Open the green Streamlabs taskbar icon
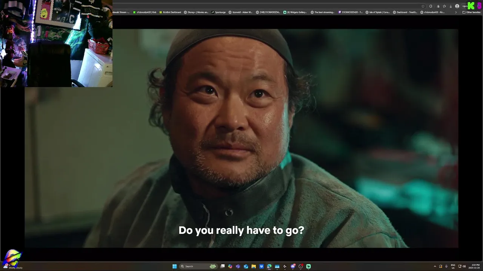This screenshot has height=271, width=483. [308, 266]
